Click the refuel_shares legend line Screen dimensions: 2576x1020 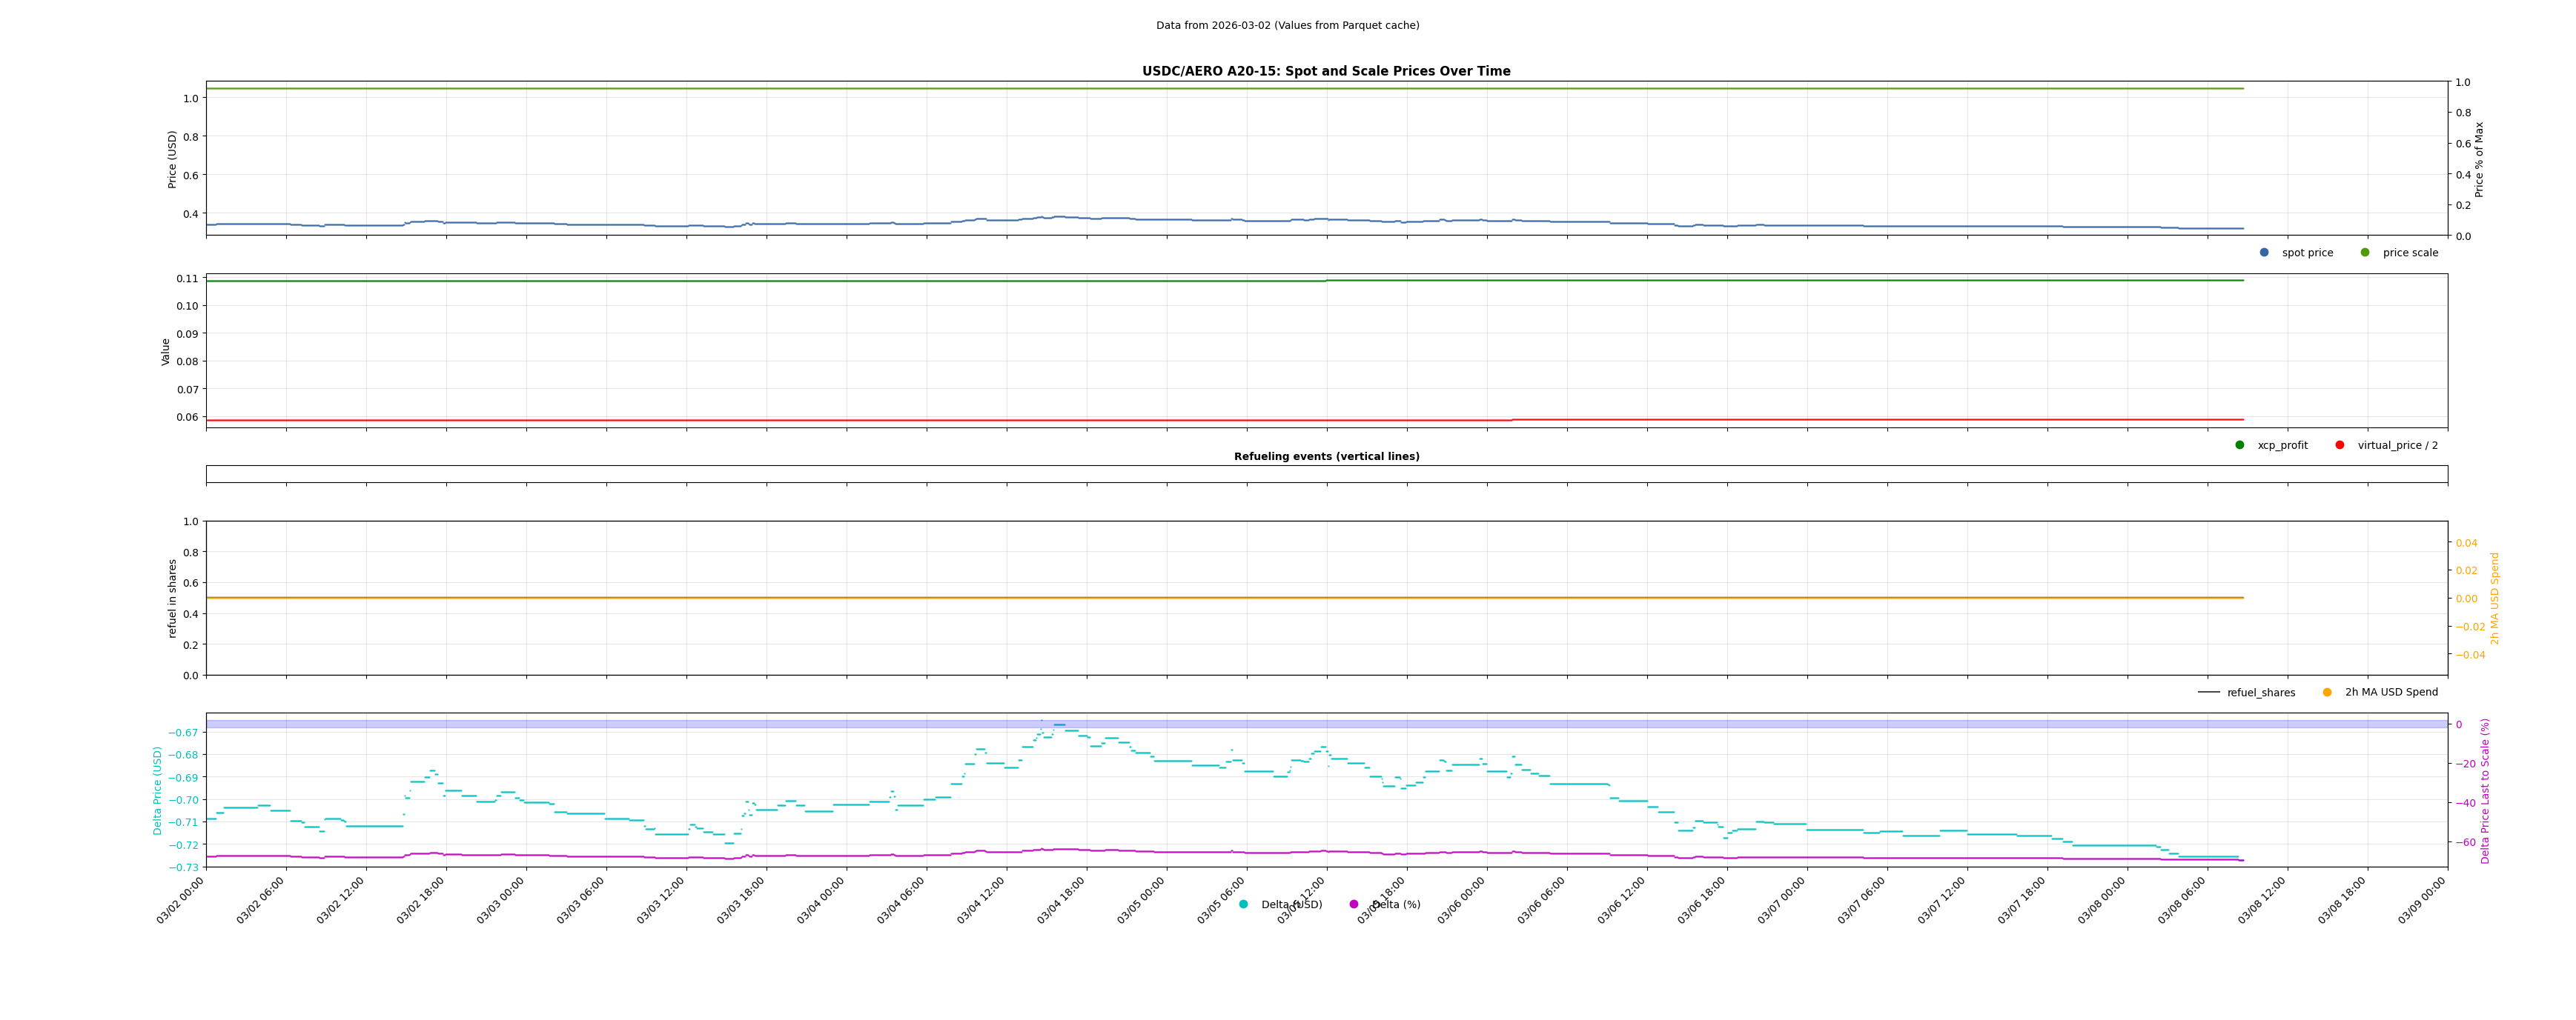2208,693
